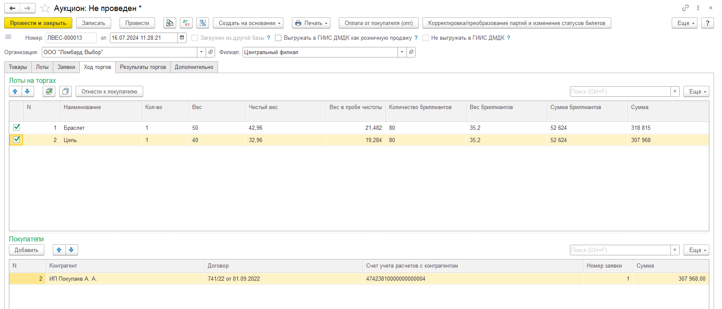
Task: Open the calendar picker next to date
Action: 182,38
